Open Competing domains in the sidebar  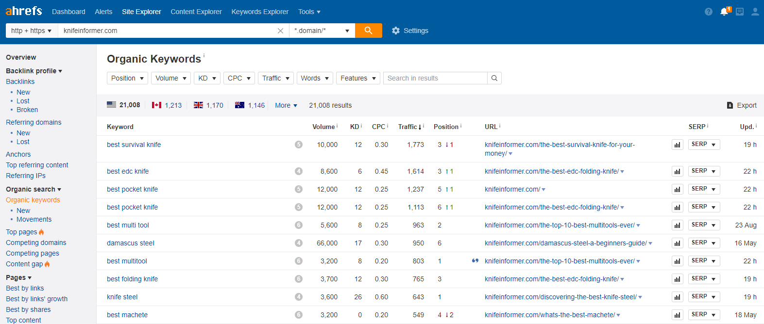[36, 243]
